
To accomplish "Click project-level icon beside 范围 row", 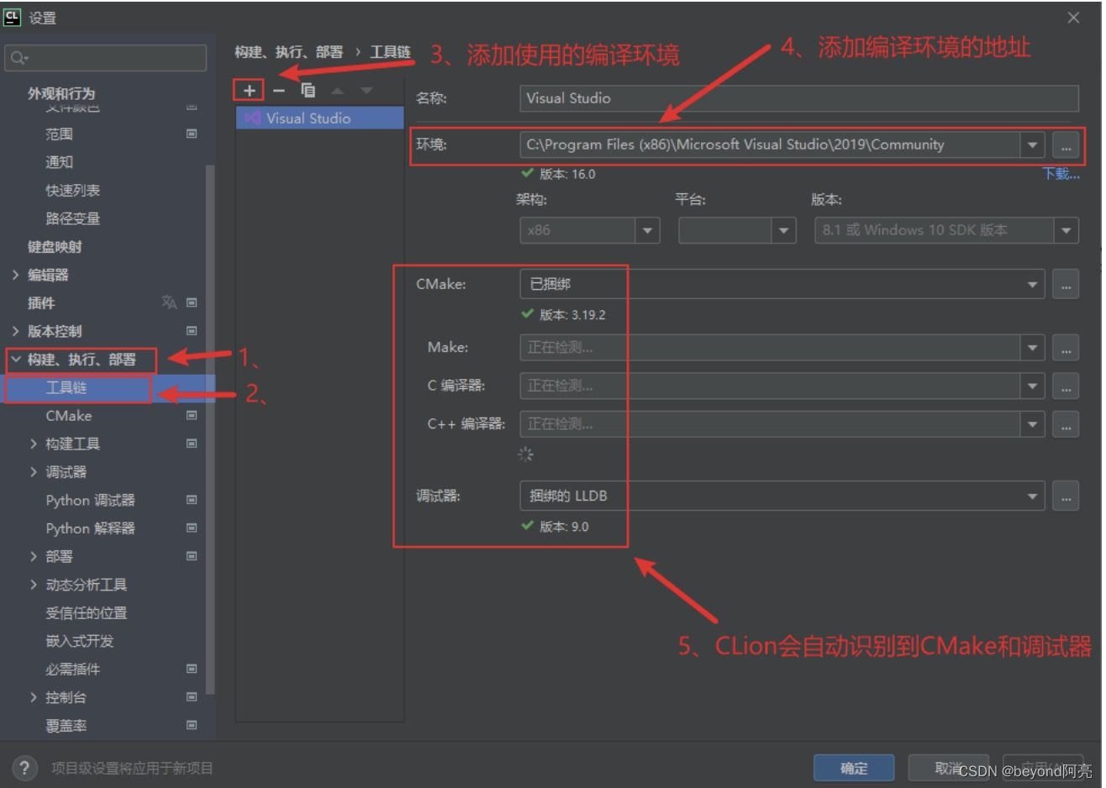I will [x=192, y=134].
